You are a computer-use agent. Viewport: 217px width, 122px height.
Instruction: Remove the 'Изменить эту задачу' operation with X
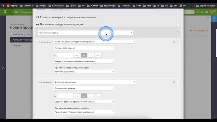click(x=178, y=32)
